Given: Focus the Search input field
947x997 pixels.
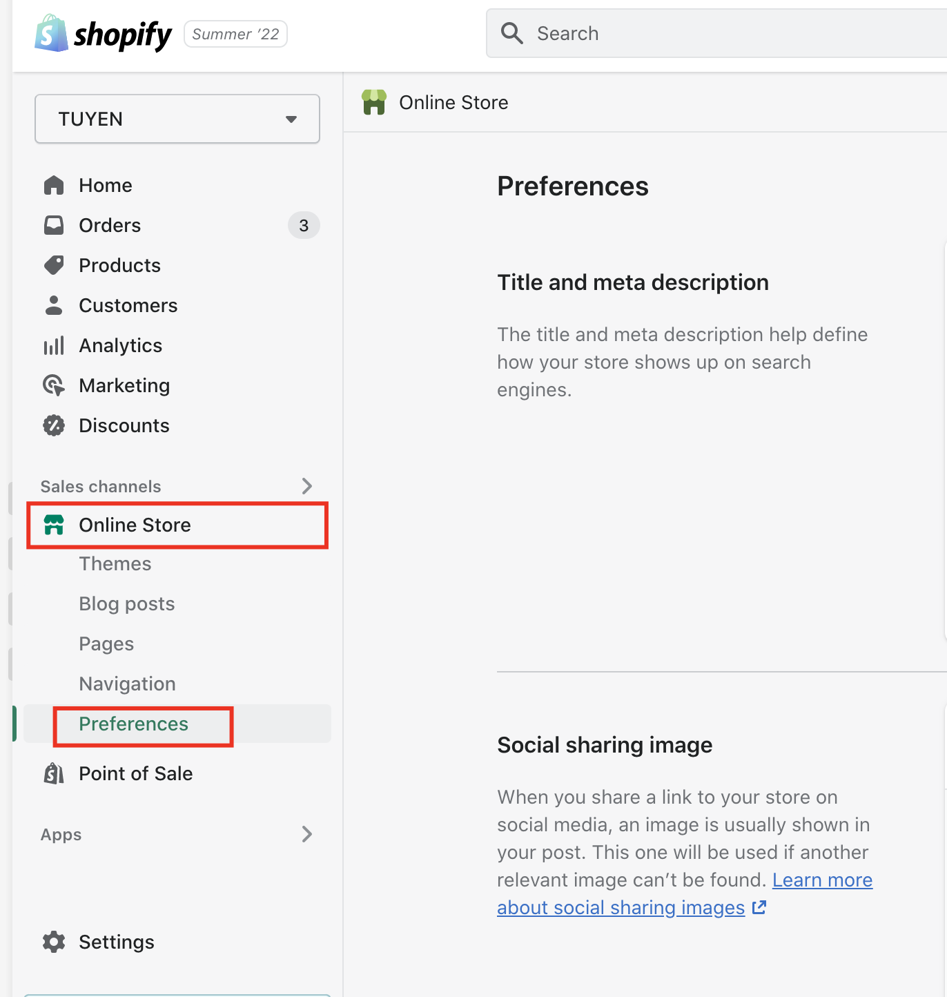Looking at the screenshot, I should (716, 33).
